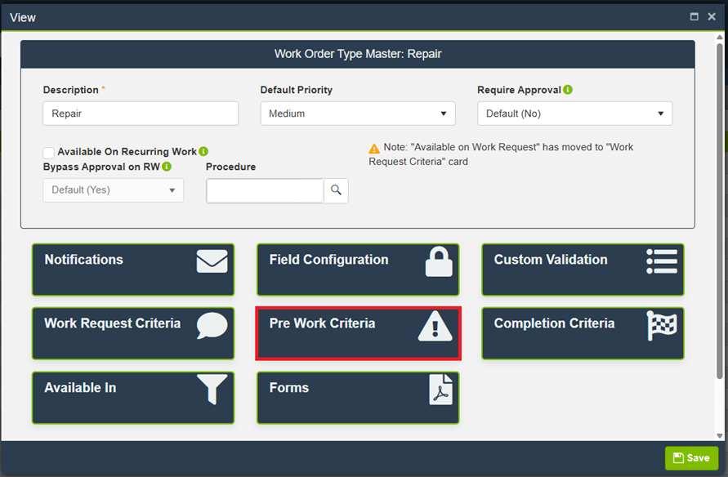Show info tooltip beside Require Approval
Screen dimensions: 728x477
[568, 90]
